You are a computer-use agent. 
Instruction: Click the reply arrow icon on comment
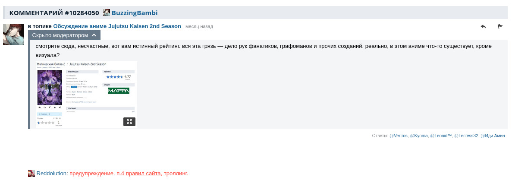click(x=483, y=26)
